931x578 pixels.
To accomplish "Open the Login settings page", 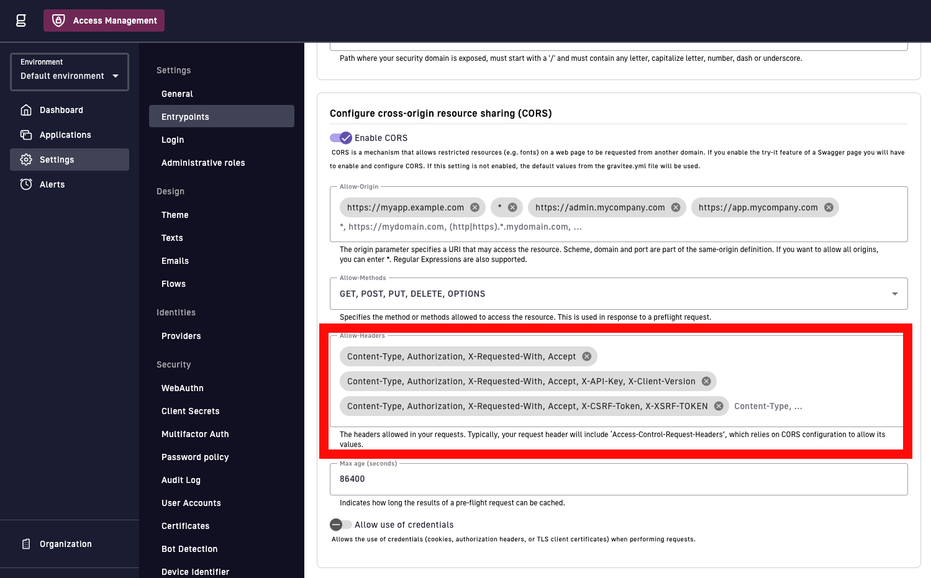I will [x=173, y=140].
